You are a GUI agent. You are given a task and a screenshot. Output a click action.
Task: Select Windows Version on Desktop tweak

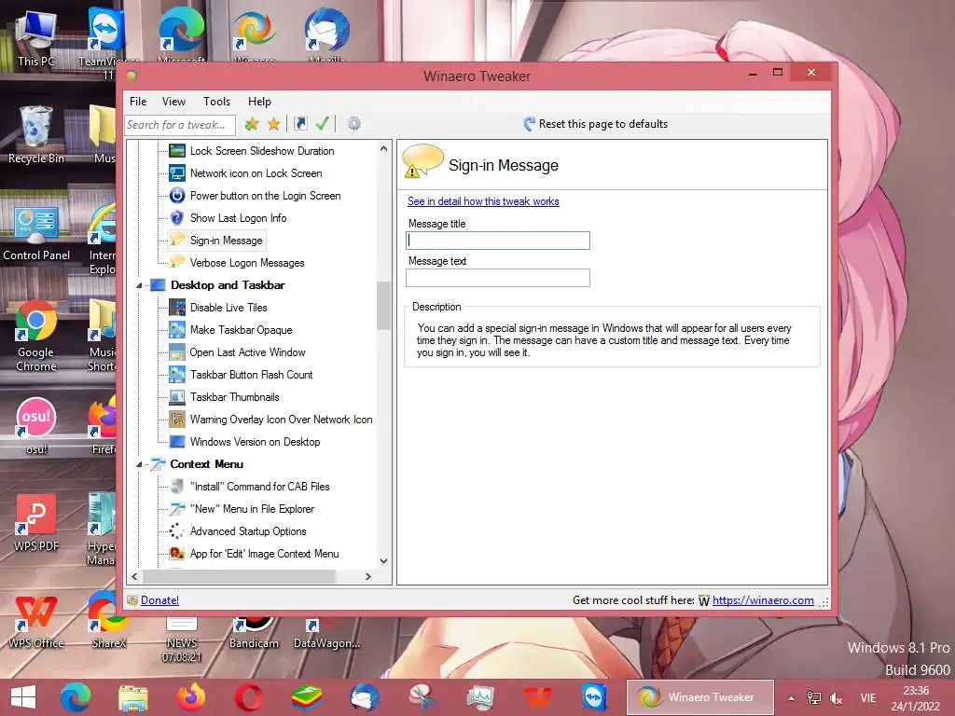255,442
